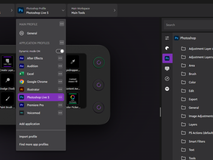
Task: Open the Photoshop Profile dropdown
Action: click(41, 10)
